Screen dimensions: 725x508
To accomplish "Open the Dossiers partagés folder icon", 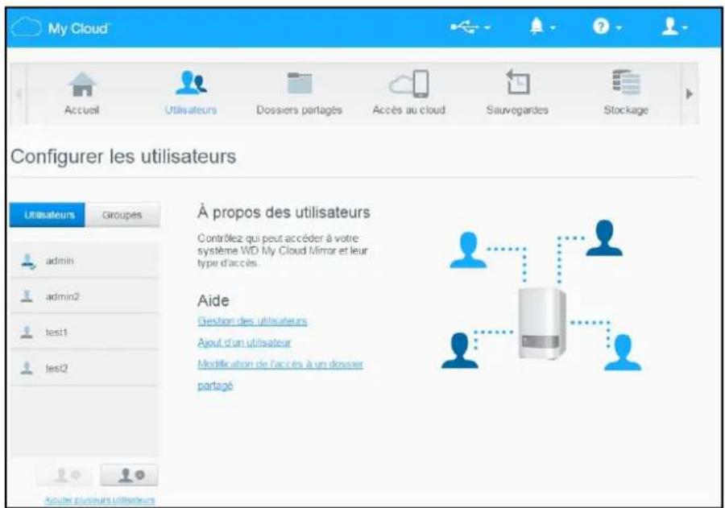I will pos(299,83).
